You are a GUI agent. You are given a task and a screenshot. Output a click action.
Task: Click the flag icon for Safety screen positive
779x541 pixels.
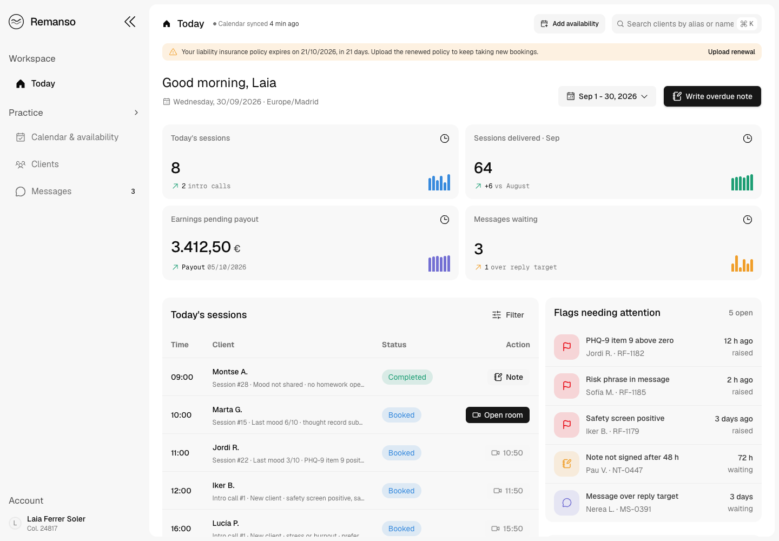[567, 425]
